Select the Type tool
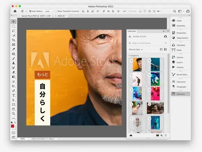Image resolution: width=202 pixels, height=152 pixels. click(14, 95)
